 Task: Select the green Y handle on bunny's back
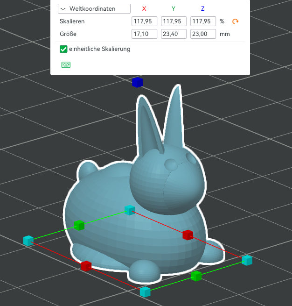[79, 225]
